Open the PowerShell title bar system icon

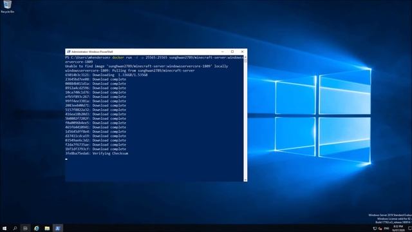pyautogui.click(x=69, y=52)
